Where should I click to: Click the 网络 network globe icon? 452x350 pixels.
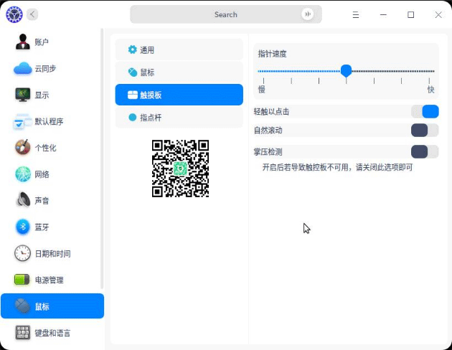23,174
